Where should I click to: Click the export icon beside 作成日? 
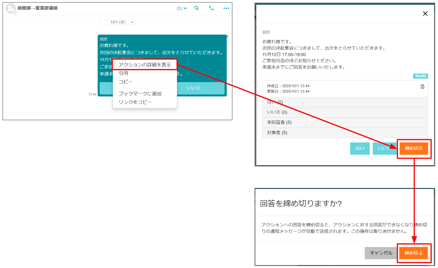[422, 87]
